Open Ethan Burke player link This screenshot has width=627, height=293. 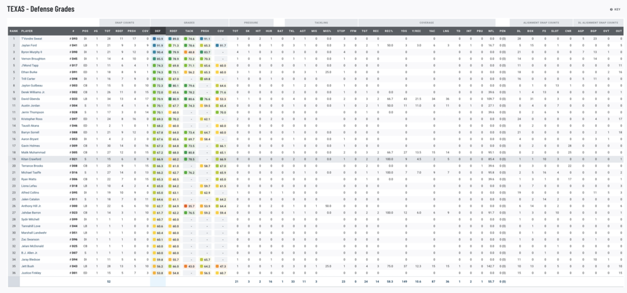[x=28, y=72]
